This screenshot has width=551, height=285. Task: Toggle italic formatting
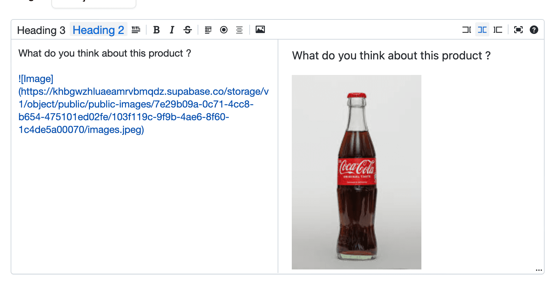(x=172, y=30)
